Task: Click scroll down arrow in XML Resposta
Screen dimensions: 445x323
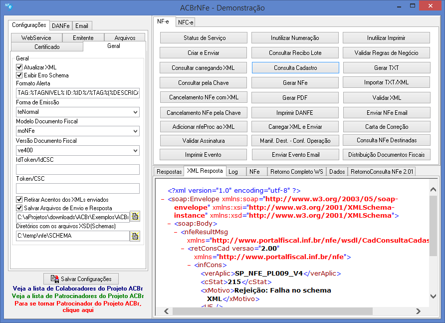Action: tap(433, 297)
